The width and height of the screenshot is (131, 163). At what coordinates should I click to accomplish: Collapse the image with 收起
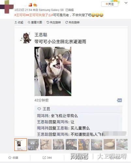(19, 22)
